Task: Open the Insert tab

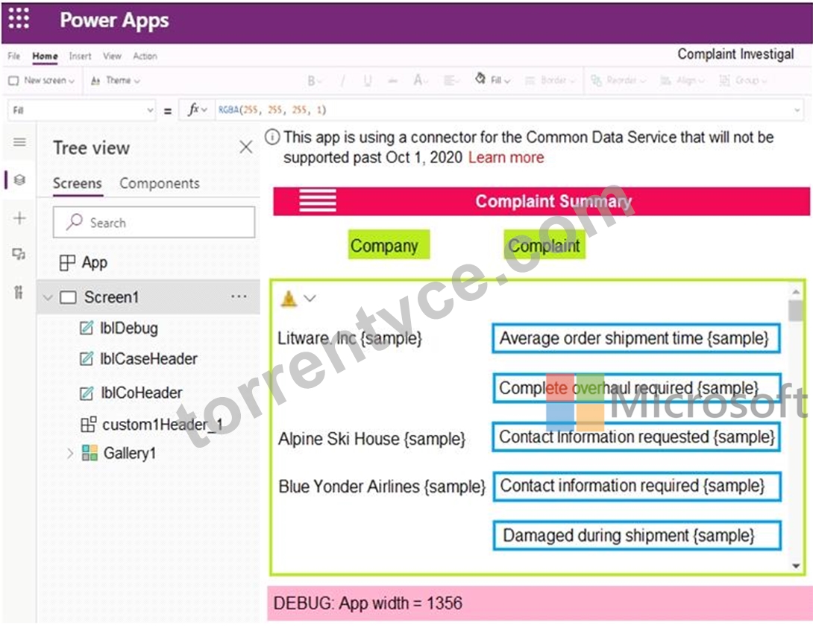Action: click(x=80, y=56)
